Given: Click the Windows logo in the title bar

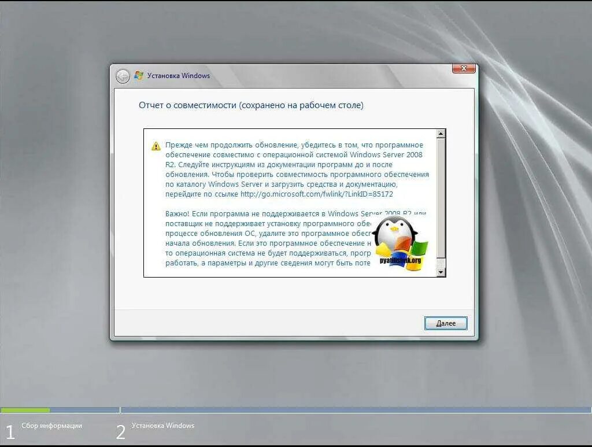Looking at the screenshot, I should (x=138, y=75).
